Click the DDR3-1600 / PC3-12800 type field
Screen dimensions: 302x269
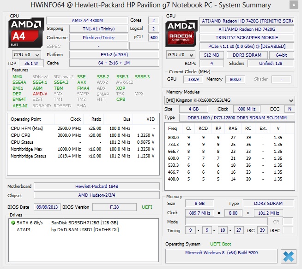click(x=237, y=117)
